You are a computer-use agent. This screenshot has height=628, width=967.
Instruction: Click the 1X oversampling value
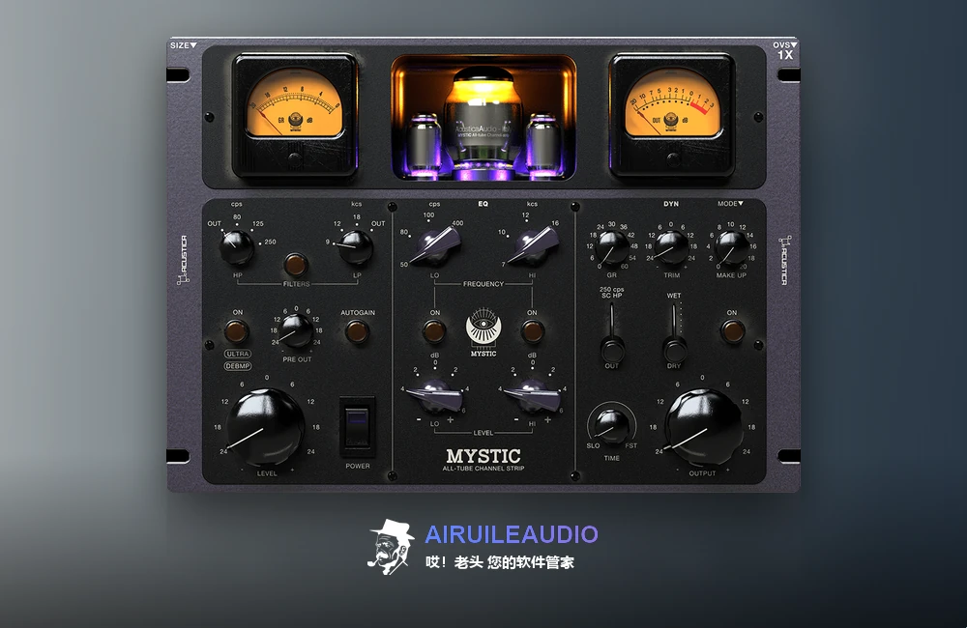point(785,55)
